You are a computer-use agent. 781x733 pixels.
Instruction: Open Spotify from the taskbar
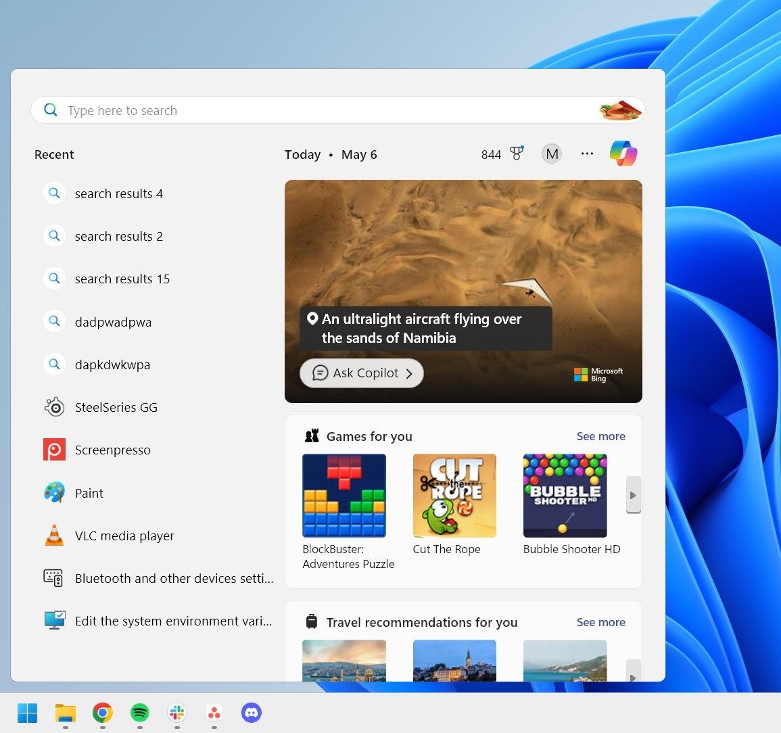click(x=139, y=713)
